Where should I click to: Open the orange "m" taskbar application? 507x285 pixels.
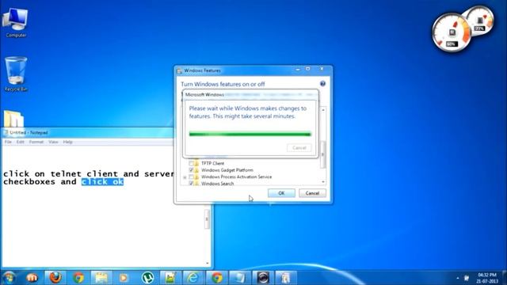(32, 278)
